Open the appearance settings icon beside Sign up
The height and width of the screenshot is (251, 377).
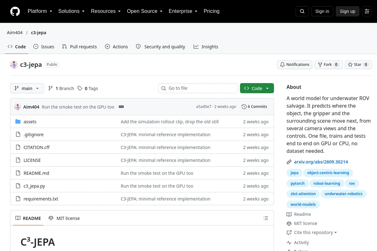pos(367,11)
